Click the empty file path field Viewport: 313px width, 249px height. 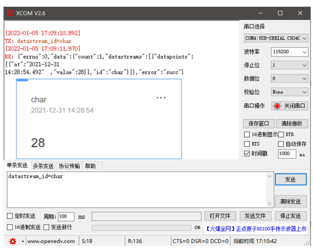[146, 217]
